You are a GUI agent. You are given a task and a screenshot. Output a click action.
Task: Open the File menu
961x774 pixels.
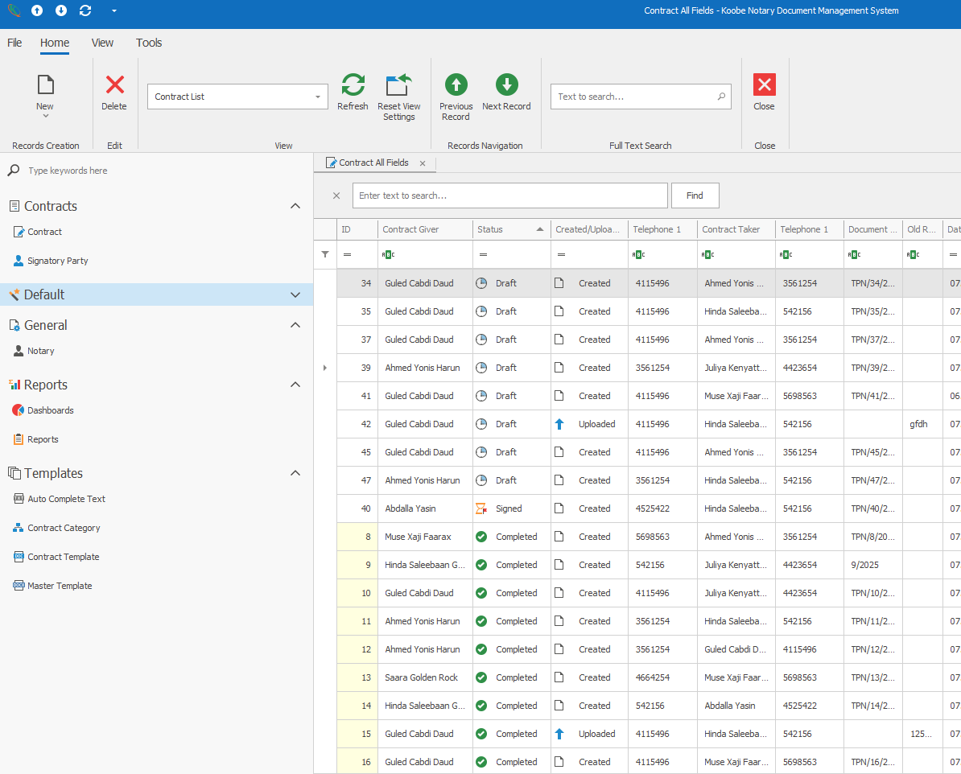coord(14,43)
